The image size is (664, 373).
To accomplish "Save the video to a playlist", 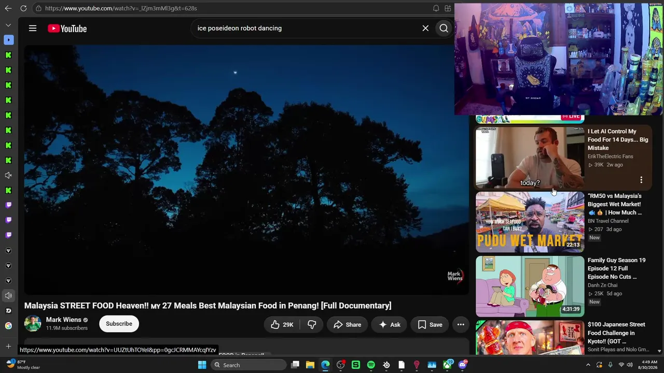I will (x=430, y=325).
